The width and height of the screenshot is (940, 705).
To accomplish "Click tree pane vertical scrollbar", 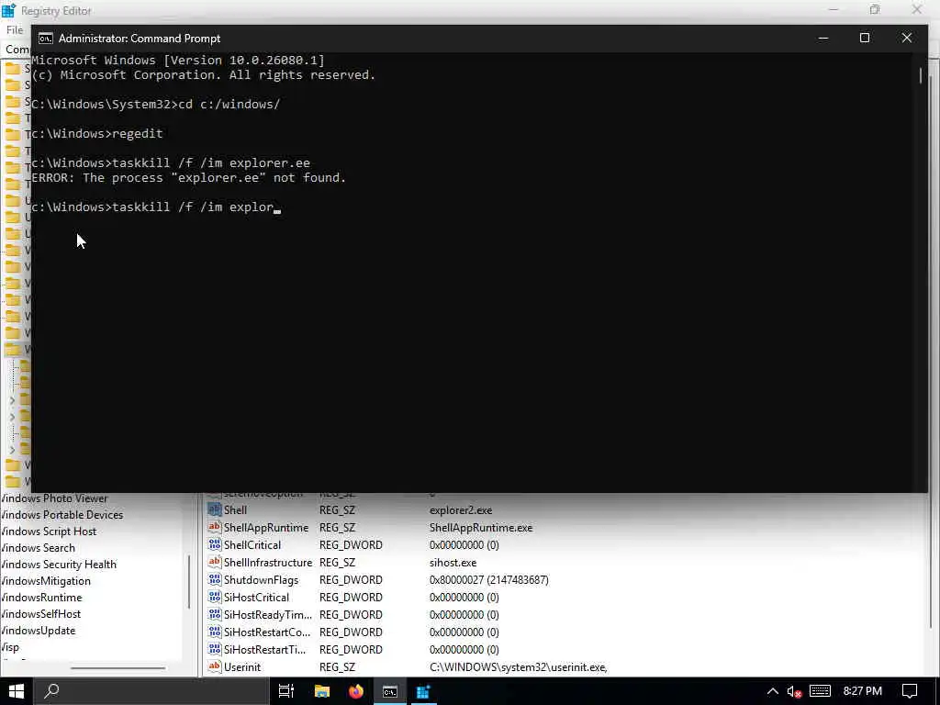I will pos(189,581).
